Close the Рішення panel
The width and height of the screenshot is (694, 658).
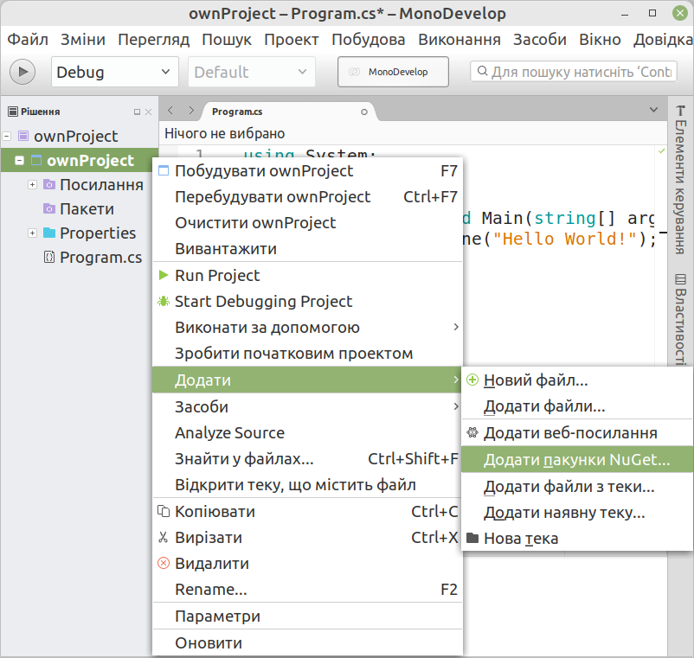click(x=149, y=112)
